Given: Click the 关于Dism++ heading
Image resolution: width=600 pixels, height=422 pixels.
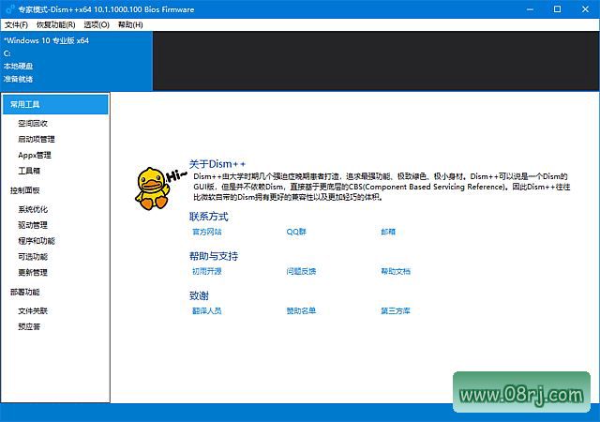Looking at the screenshot, I should point(217,164).
